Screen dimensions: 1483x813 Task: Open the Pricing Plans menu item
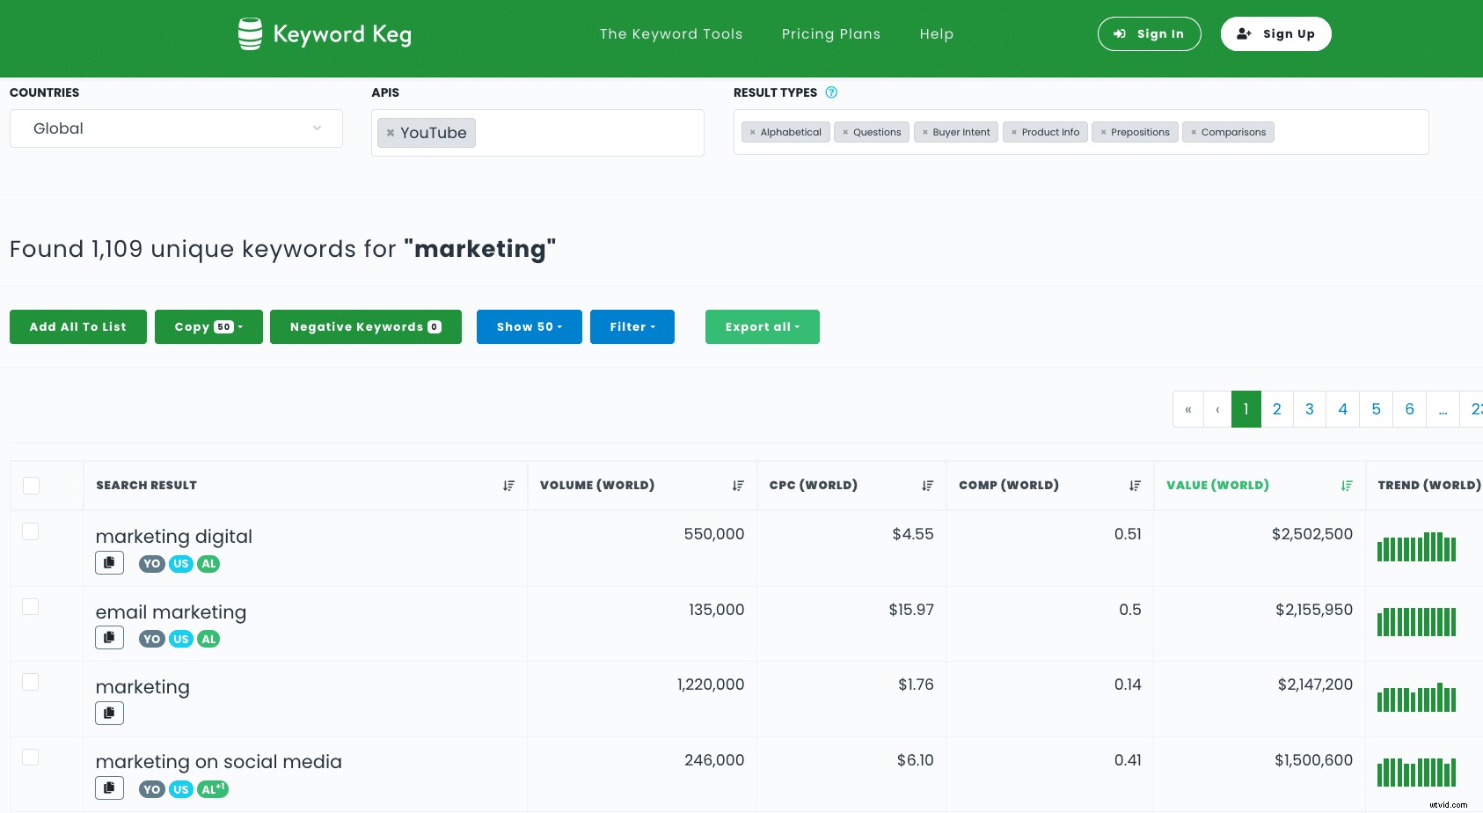[830, 33]
